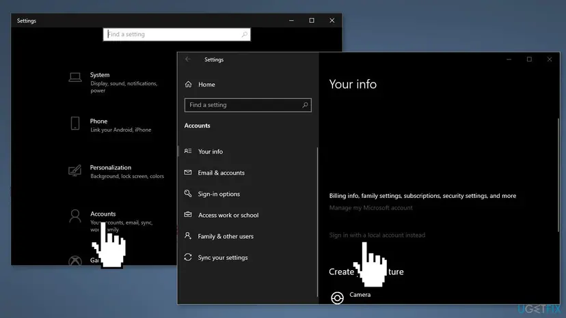The image size is (566, 318).
Task: Click search magnifier in Accounts sidebar
Action: (305, 105)
